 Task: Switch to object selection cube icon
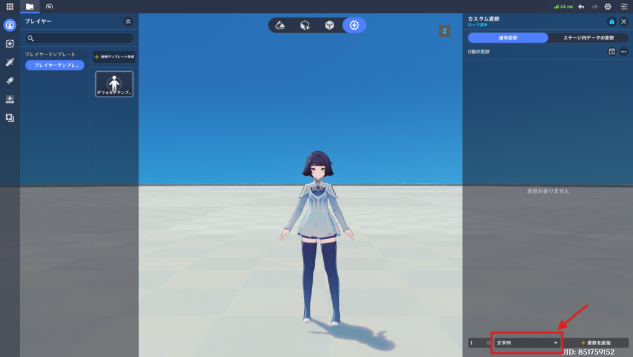click(305, 25)
